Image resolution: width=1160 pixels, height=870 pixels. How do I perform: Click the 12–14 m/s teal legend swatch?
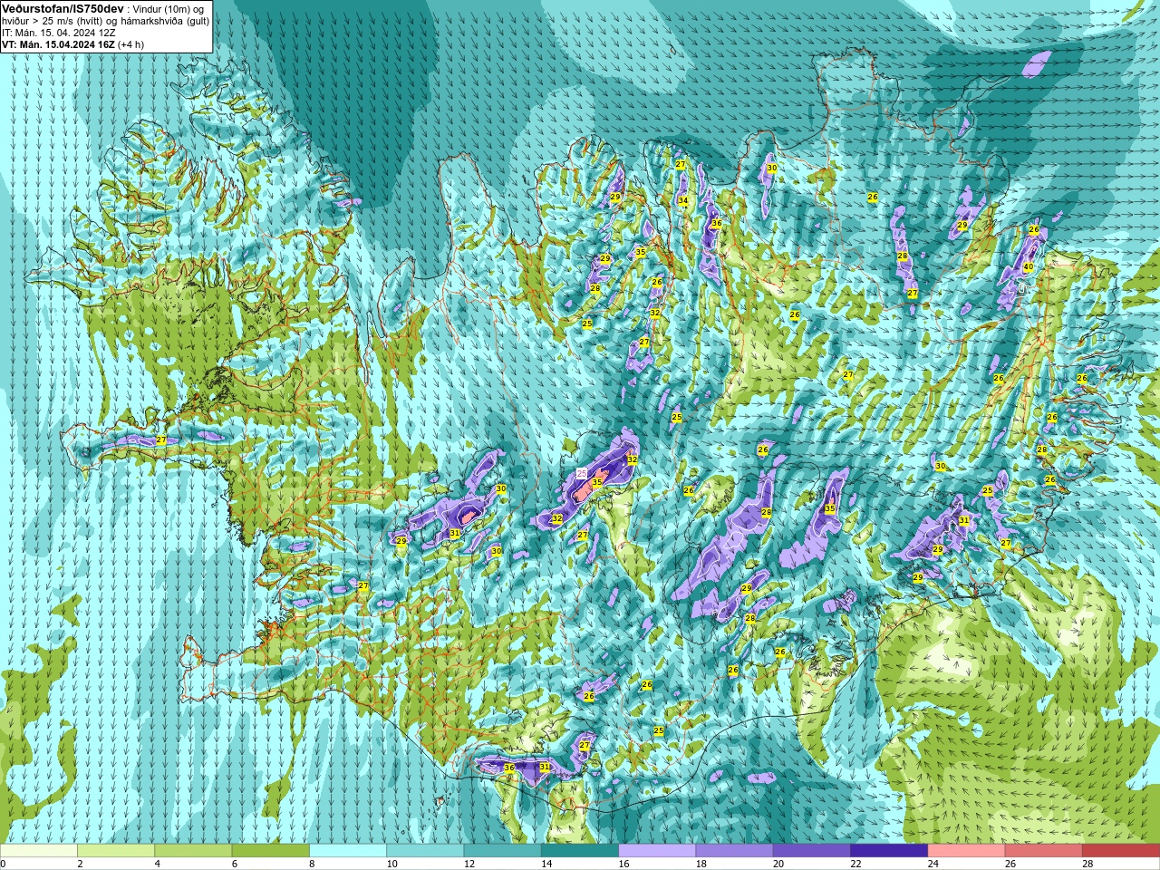pyautogui.click(x=502, y=851)
